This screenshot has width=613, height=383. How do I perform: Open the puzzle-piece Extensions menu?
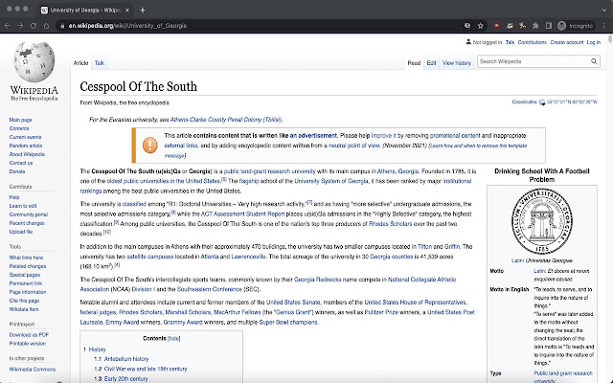(x=535, y=26)
